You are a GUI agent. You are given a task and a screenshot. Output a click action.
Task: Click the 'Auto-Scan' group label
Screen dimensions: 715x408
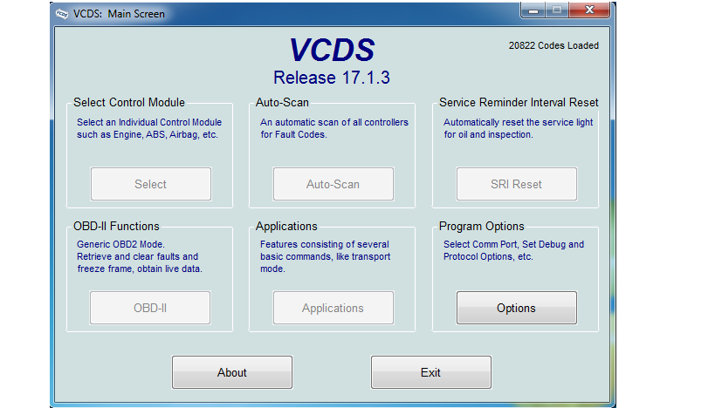click(x=282, y=103)
